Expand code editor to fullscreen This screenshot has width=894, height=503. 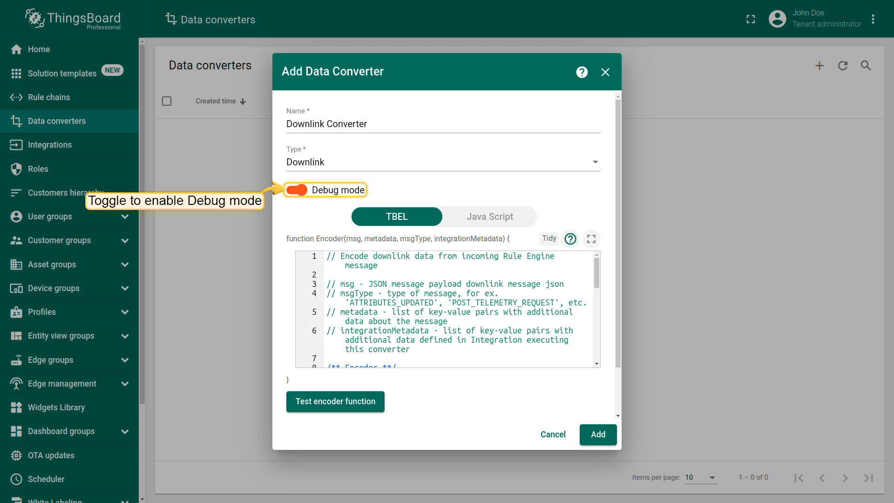pyautogui.click(x=591, y=239)
